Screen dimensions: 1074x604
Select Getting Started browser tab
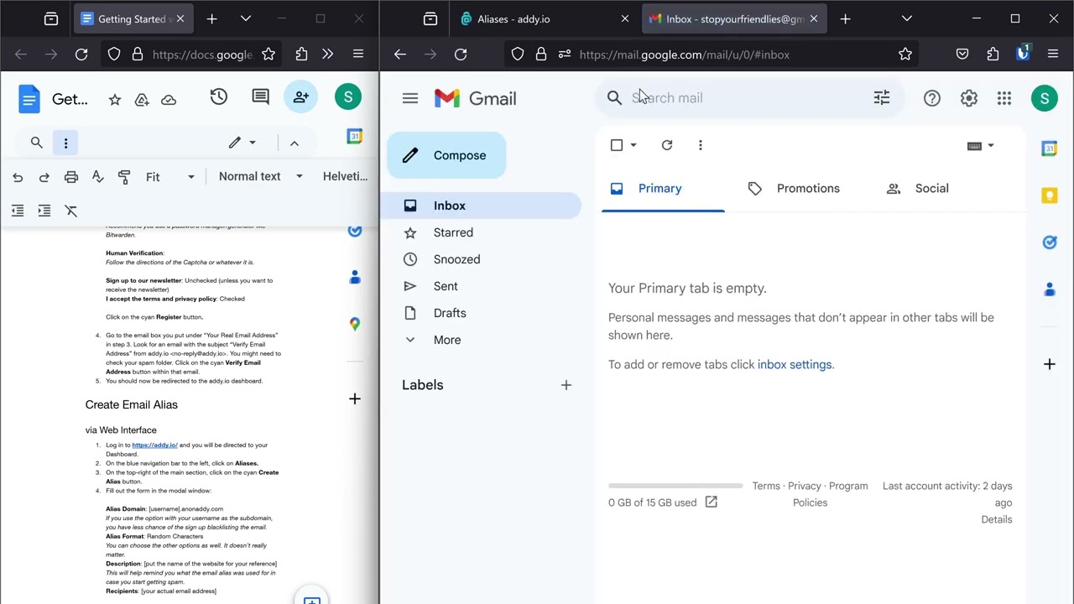(x=134, y=18)
